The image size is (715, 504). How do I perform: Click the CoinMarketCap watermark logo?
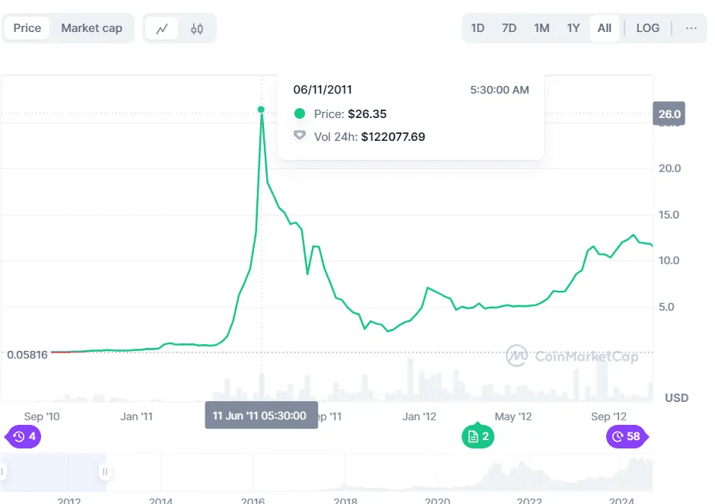pos(572,356)
